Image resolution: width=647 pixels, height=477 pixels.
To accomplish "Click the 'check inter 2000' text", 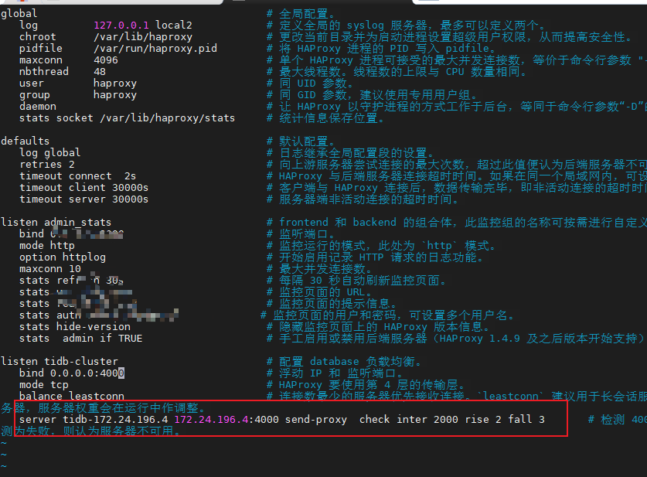I will pyautogui.click(x=408, y=420).
